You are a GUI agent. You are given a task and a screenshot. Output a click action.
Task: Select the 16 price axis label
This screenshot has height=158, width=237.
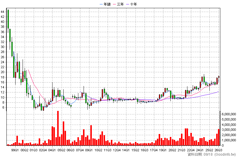click(3, 82)
